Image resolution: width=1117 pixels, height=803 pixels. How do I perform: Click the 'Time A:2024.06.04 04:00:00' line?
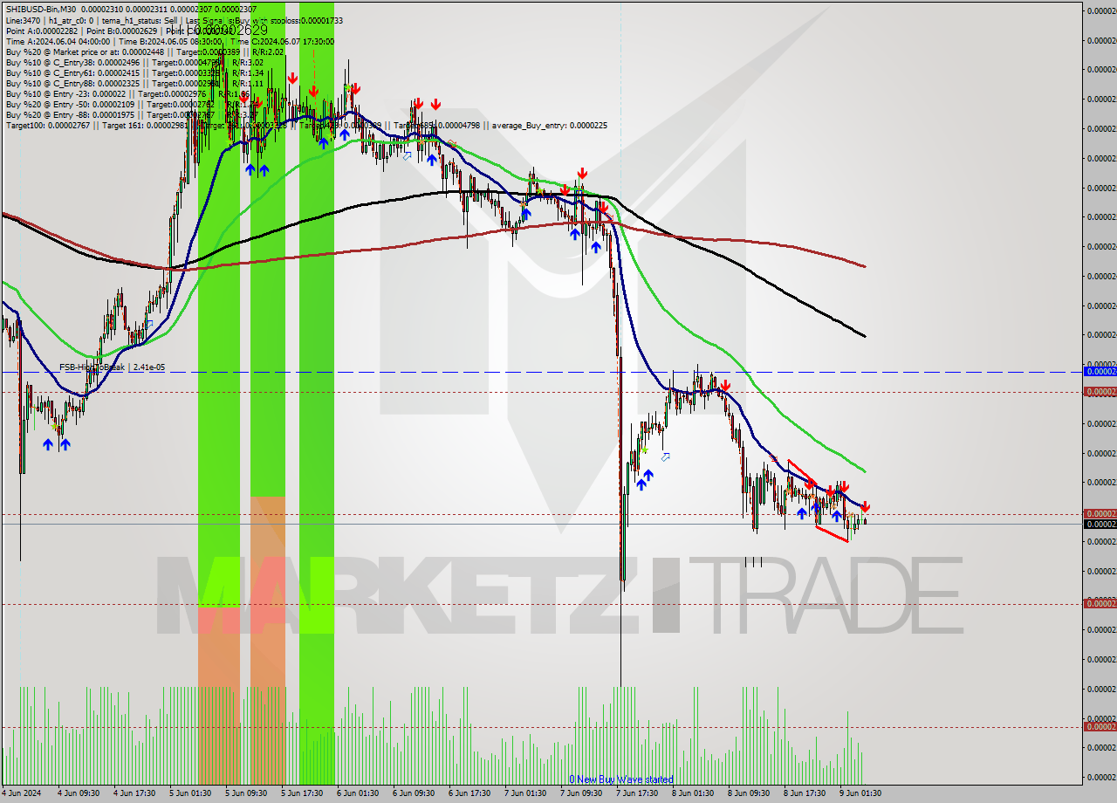[169, 41]
